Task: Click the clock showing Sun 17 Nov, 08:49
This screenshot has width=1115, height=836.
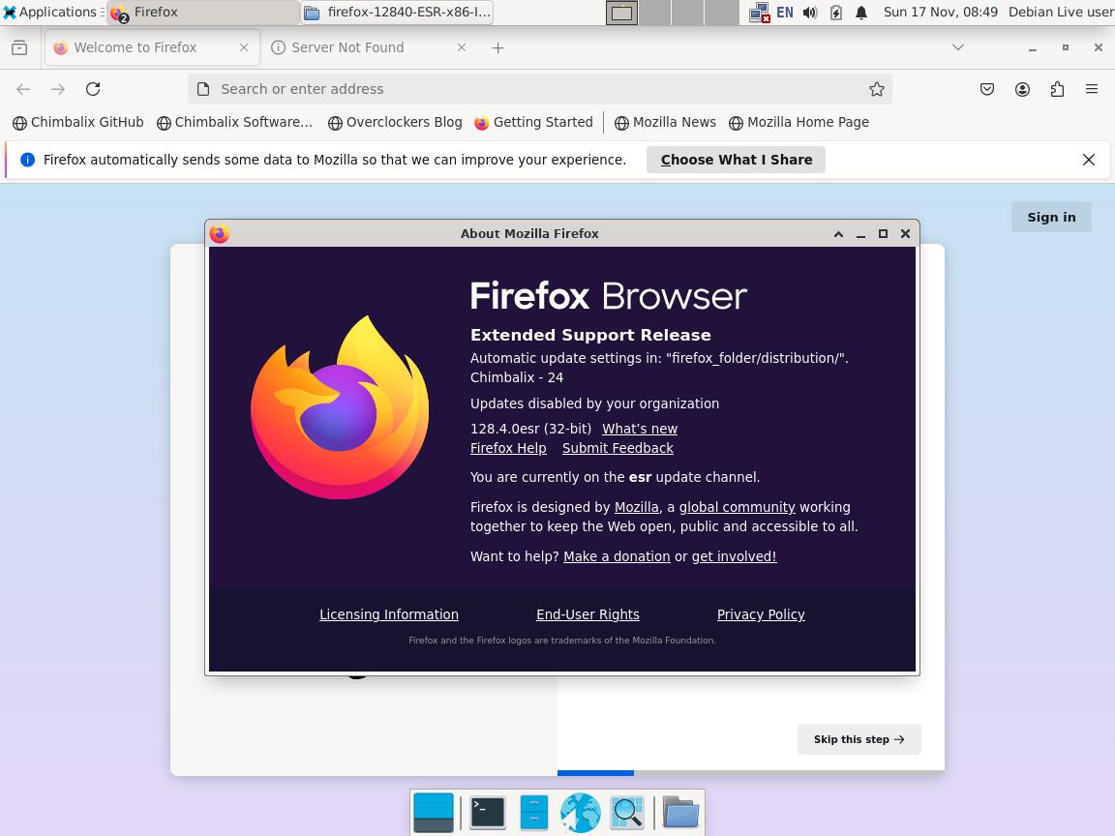Action: pyautogui.click(x=940, y=12)
